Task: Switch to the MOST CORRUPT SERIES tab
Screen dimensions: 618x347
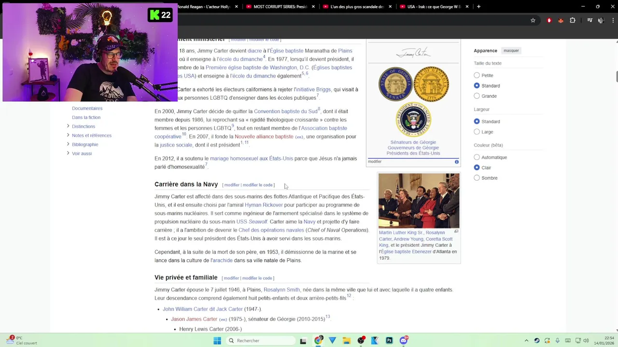Action: (281, 7)
